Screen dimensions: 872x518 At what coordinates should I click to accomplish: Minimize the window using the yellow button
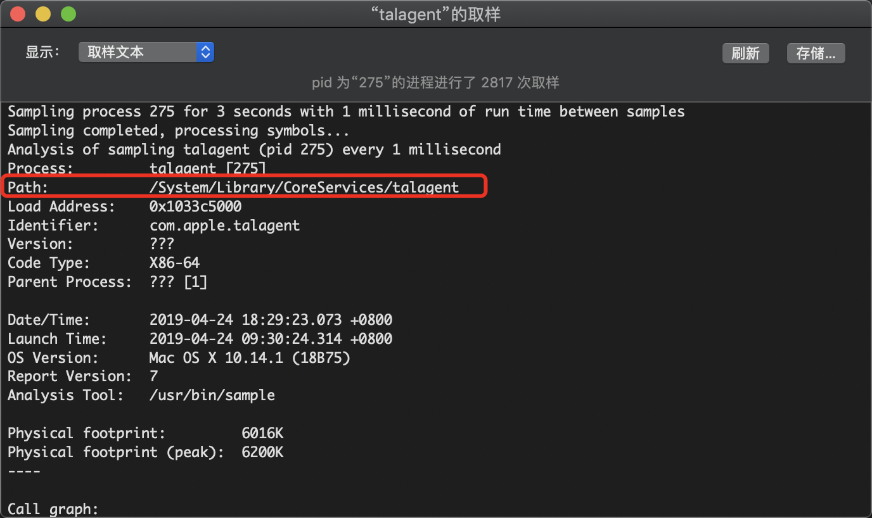coord(43,14)
